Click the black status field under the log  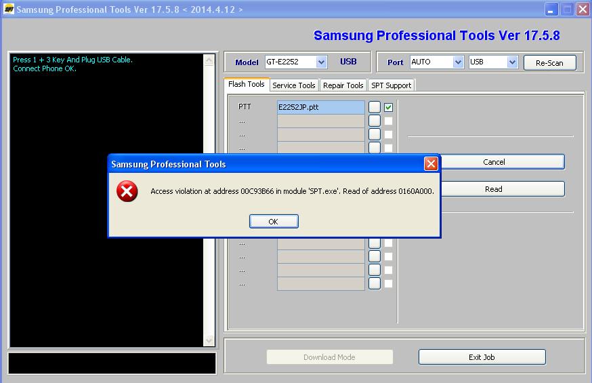coord(112,363)
